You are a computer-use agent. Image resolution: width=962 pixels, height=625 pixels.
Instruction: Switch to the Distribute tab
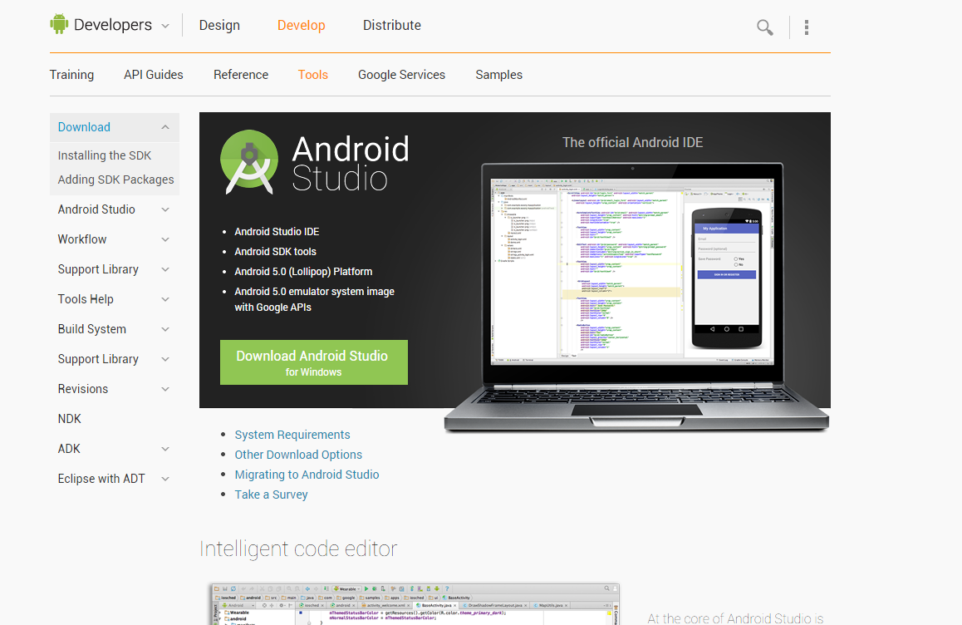coord(392,25)
